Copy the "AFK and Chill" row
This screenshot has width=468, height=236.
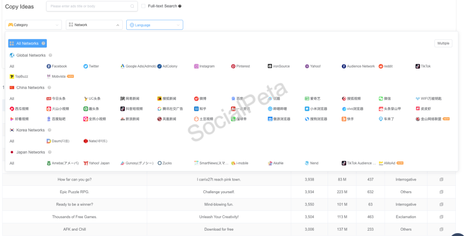(441, 229)
